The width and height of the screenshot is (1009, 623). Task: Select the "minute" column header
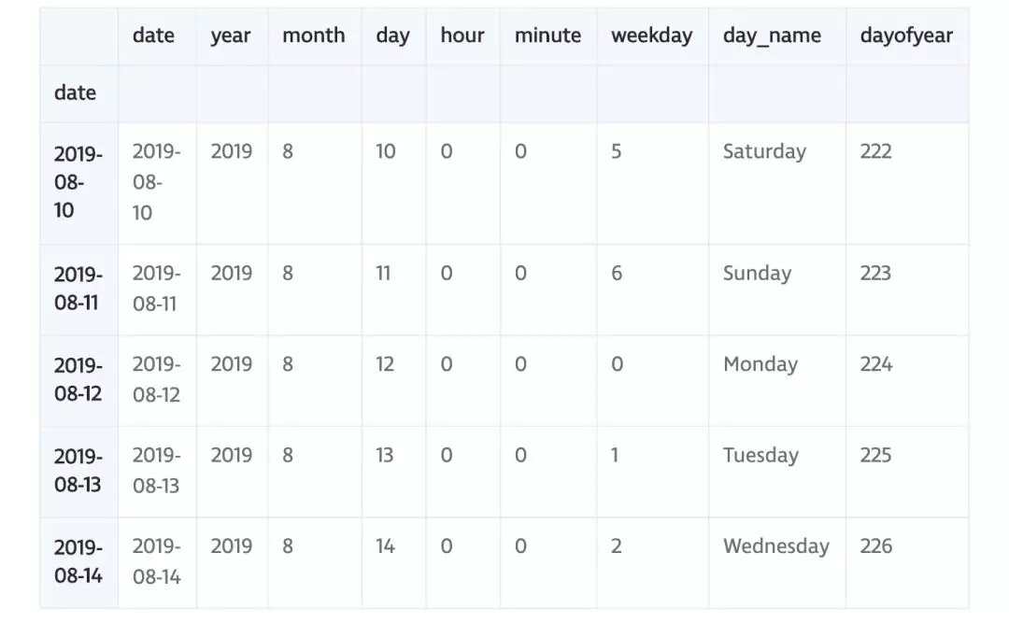[547, 36]
